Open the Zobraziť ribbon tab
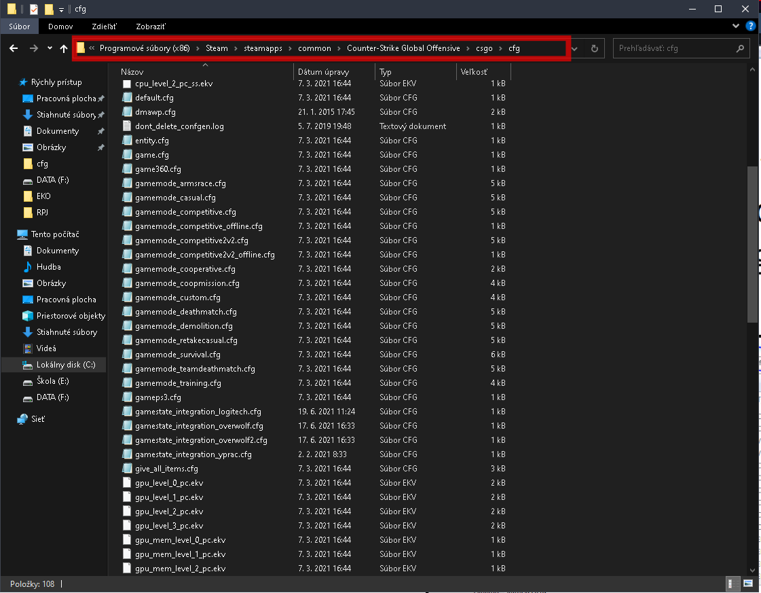Screen dimensions: 761x593 (x=151, y=26)
